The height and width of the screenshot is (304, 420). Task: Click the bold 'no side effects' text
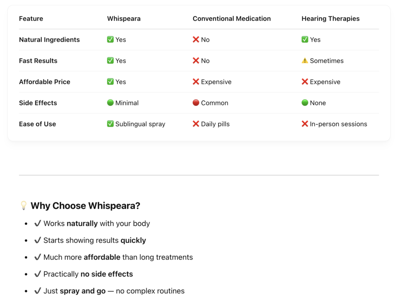pos(107,274)
